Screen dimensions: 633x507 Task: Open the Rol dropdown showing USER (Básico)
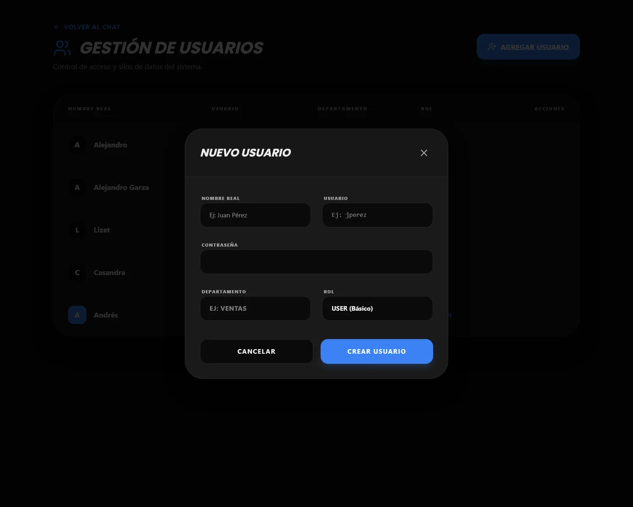pyautogui.click(x=377, y=308)
